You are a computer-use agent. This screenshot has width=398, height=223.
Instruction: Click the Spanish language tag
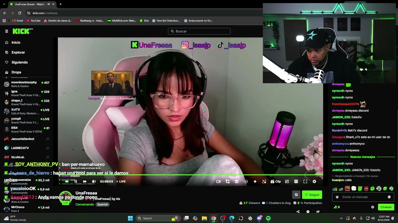tap(102, 204)
